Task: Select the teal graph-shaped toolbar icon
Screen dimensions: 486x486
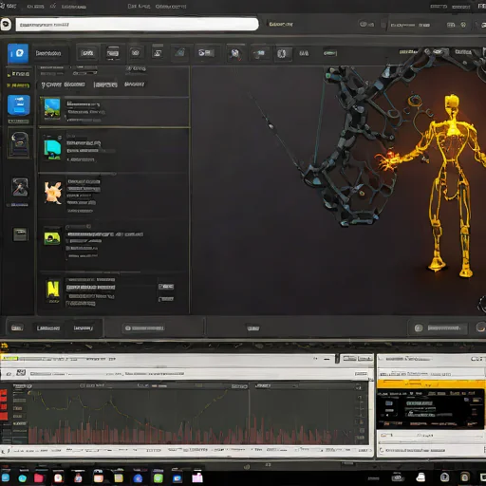Action: tap(180, 52)
